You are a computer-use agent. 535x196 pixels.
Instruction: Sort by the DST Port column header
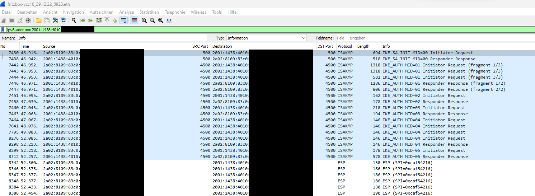326,46
